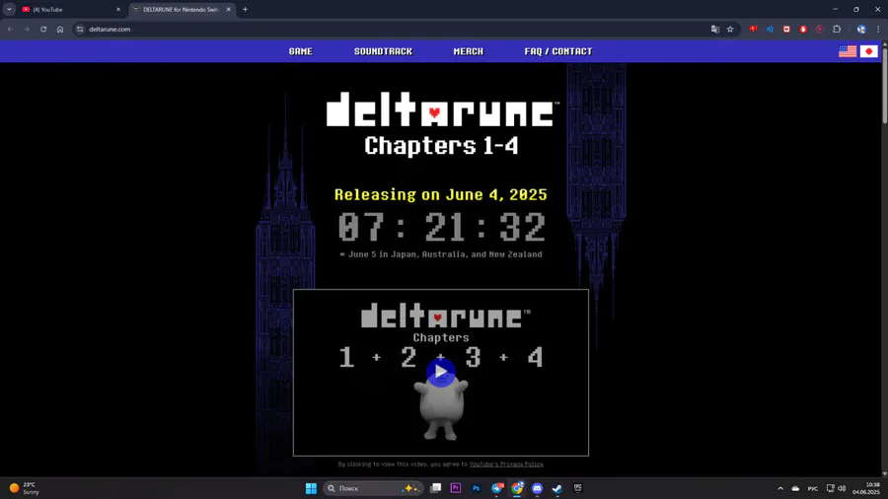Open the blue sound-waves extension
The image size is (888, 499).
(x=770, y=29)
